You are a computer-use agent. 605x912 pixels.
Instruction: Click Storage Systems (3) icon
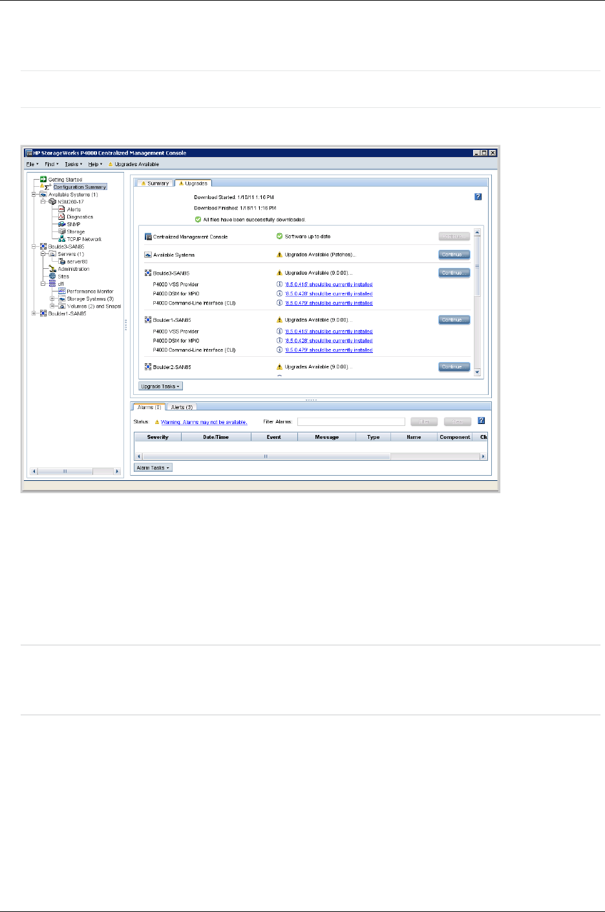coord(62,299)
